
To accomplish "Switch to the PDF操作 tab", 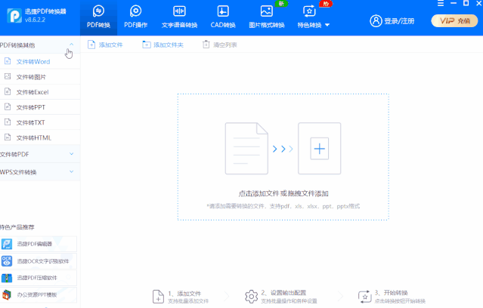I will tap(135, 17).
